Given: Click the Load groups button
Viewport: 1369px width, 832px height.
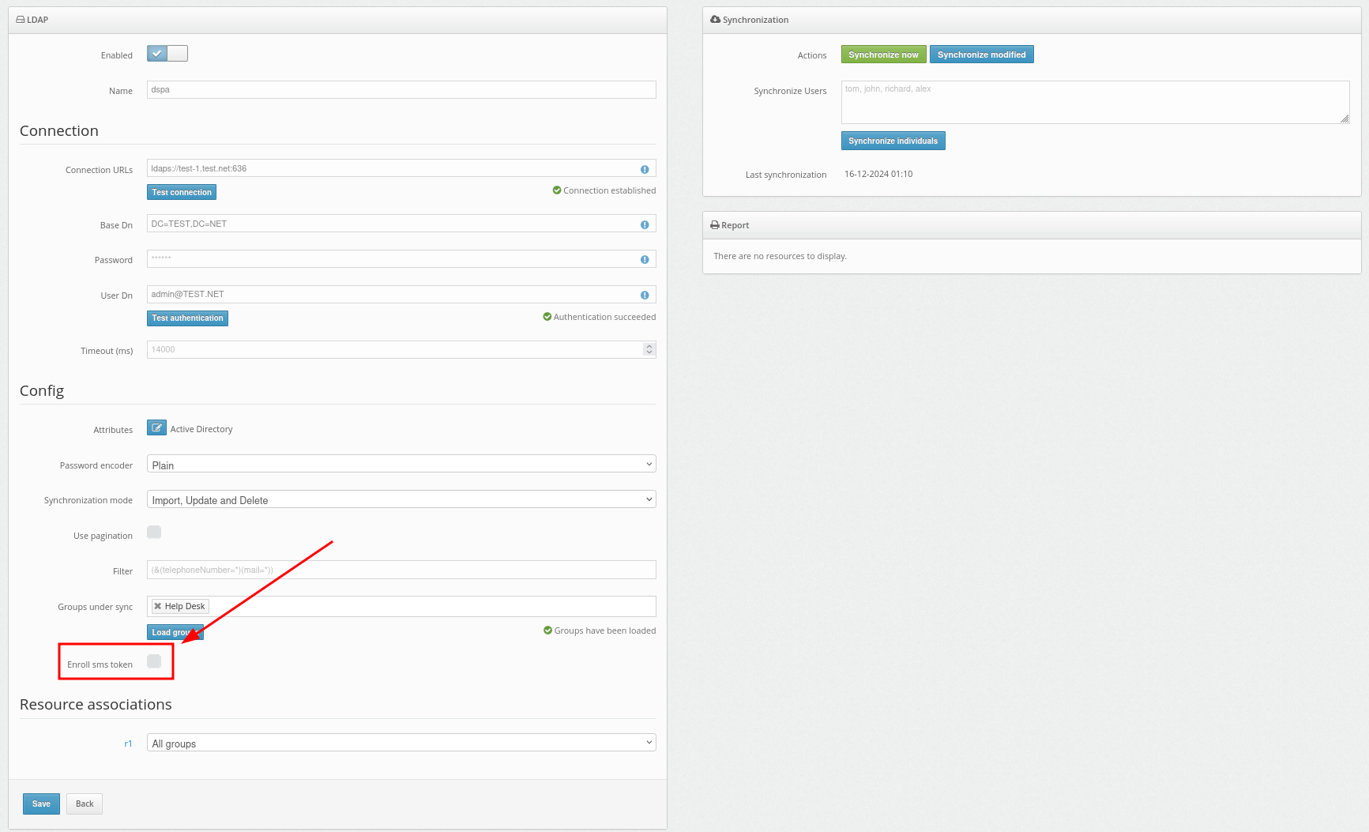Looking at the screenshot, I should click(175, 632).
